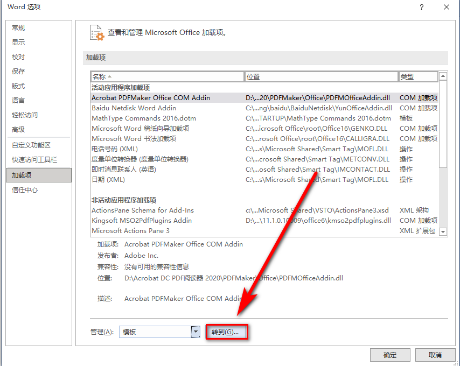Close the Word 选项 dialog
460x366 pixels.
447,7
